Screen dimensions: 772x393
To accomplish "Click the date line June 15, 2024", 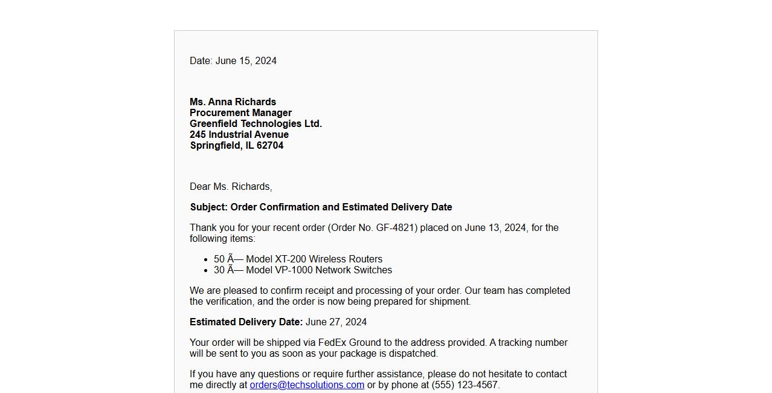I will coord(233,61).
